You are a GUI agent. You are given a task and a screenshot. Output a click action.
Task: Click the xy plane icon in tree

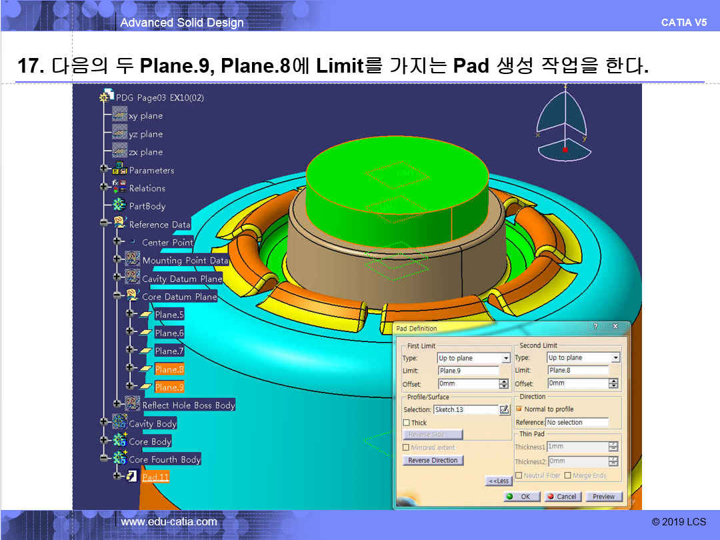click(120, 115)
